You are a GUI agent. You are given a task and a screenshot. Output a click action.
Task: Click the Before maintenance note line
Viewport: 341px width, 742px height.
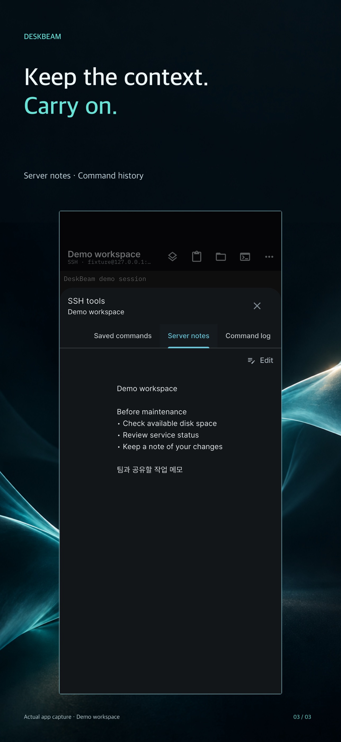click(x=152, y=412)
